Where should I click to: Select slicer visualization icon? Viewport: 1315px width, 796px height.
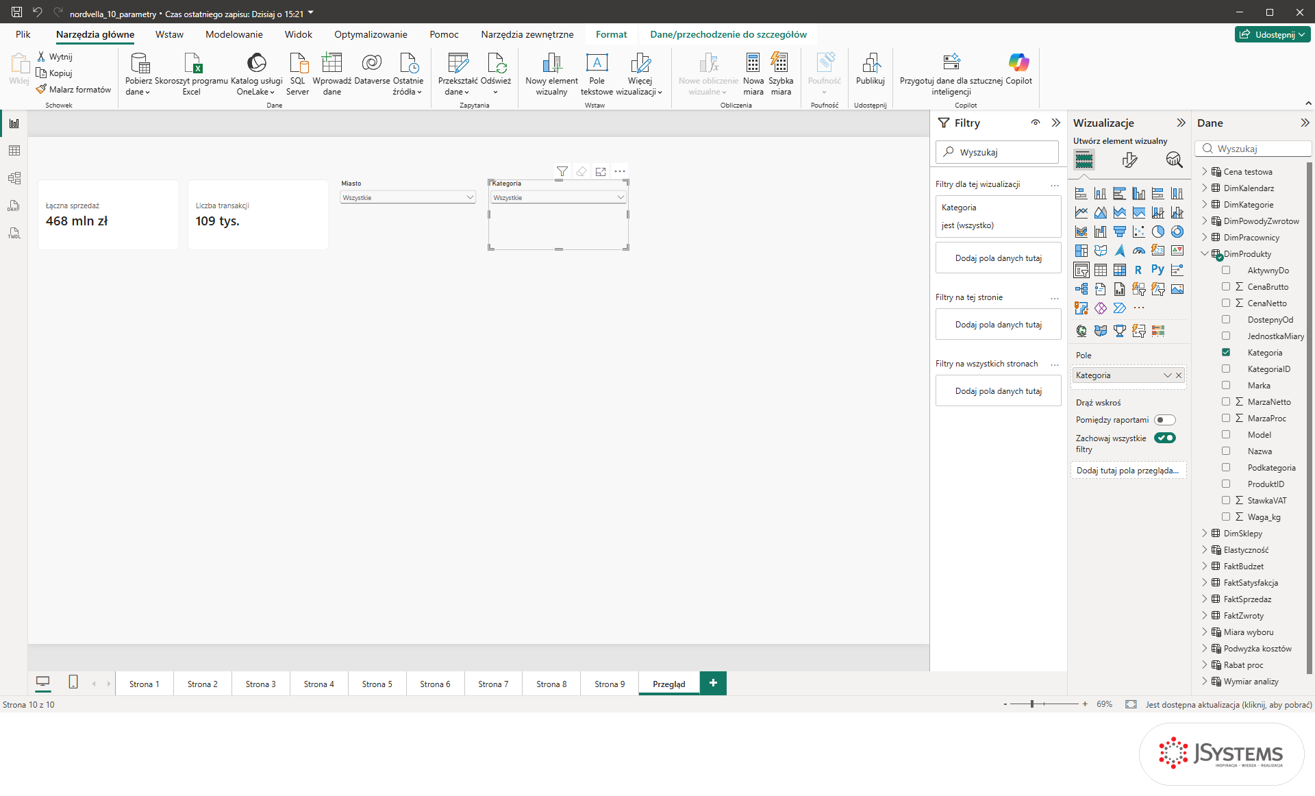[x=1081, y=270]
